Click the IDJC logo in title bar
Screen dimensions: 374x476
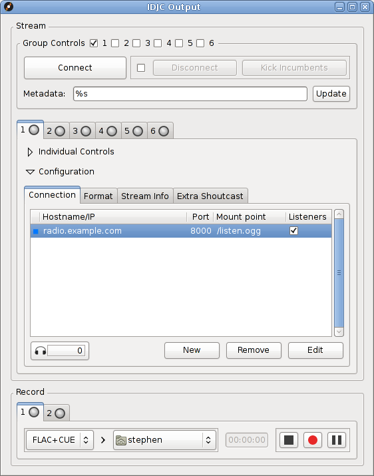9,7
